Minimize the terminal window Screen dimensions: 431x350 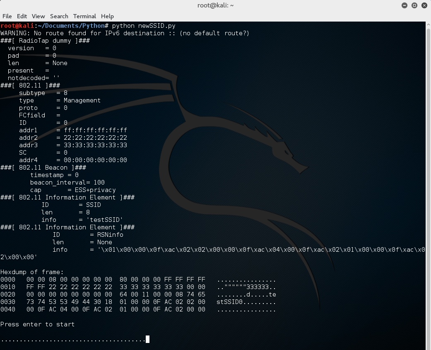click(405, 5)
